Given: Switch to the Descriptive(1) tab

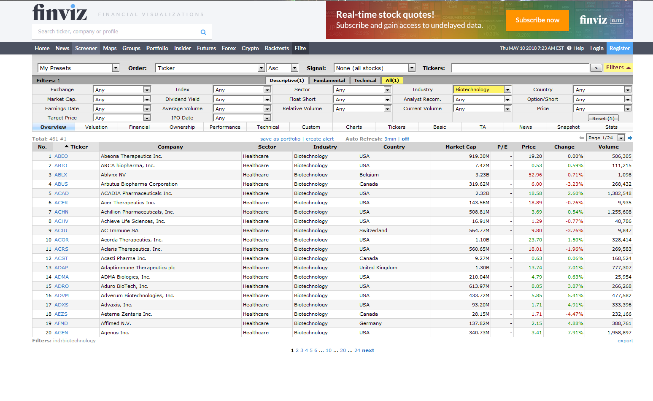Looking at the screenshot, I should (x=287, y=80).
